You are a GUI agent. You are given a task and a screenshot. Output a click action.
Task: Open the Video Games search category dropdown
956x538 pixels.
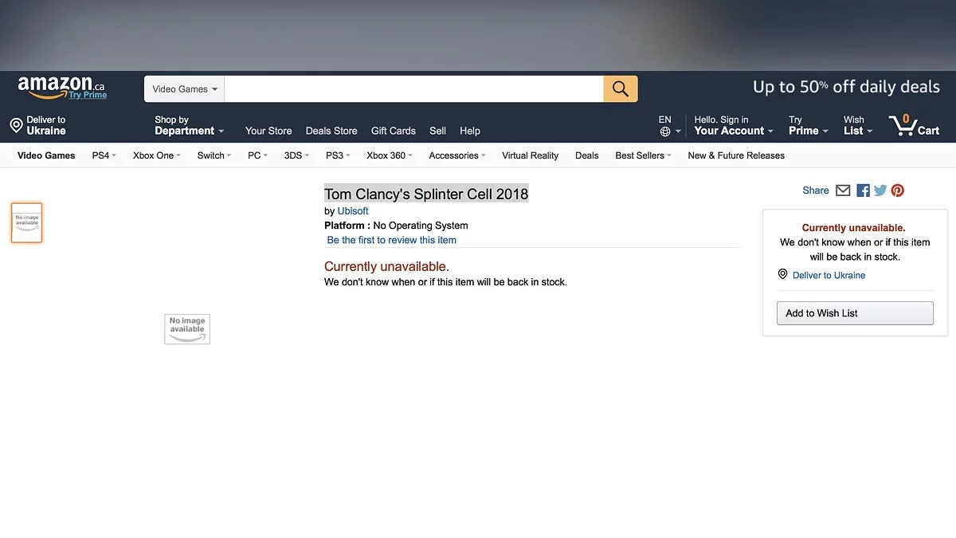(185, 89)
